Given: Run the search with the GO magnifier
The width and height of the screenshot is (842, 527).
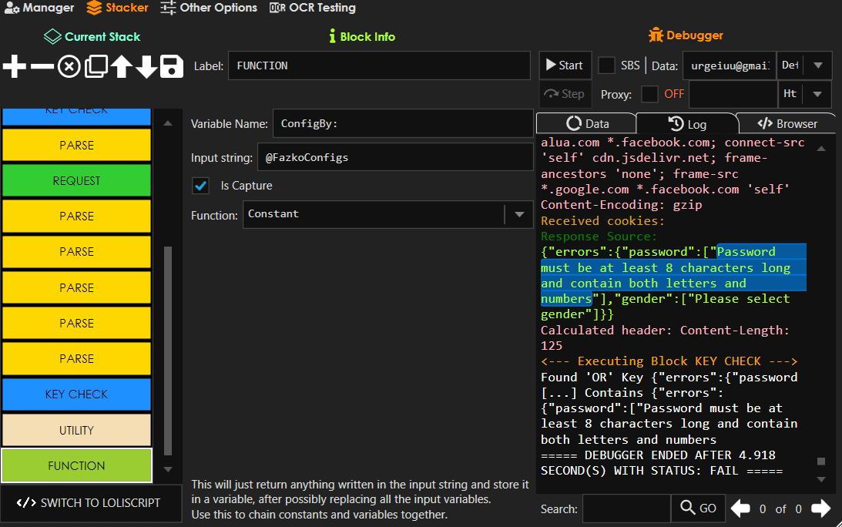Looking at the screenshot, I should tap(697, 509).
